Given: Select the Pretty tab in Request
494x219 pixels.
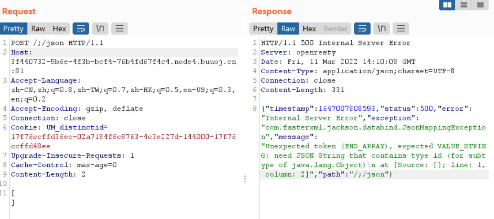Looking at the screenshot, I should [13, 29].
